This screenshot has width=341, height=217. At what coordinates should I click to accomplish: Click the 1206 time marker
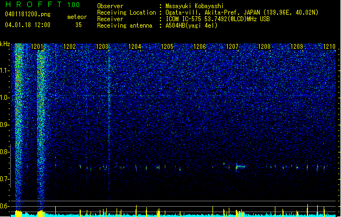tap(200, 46)
